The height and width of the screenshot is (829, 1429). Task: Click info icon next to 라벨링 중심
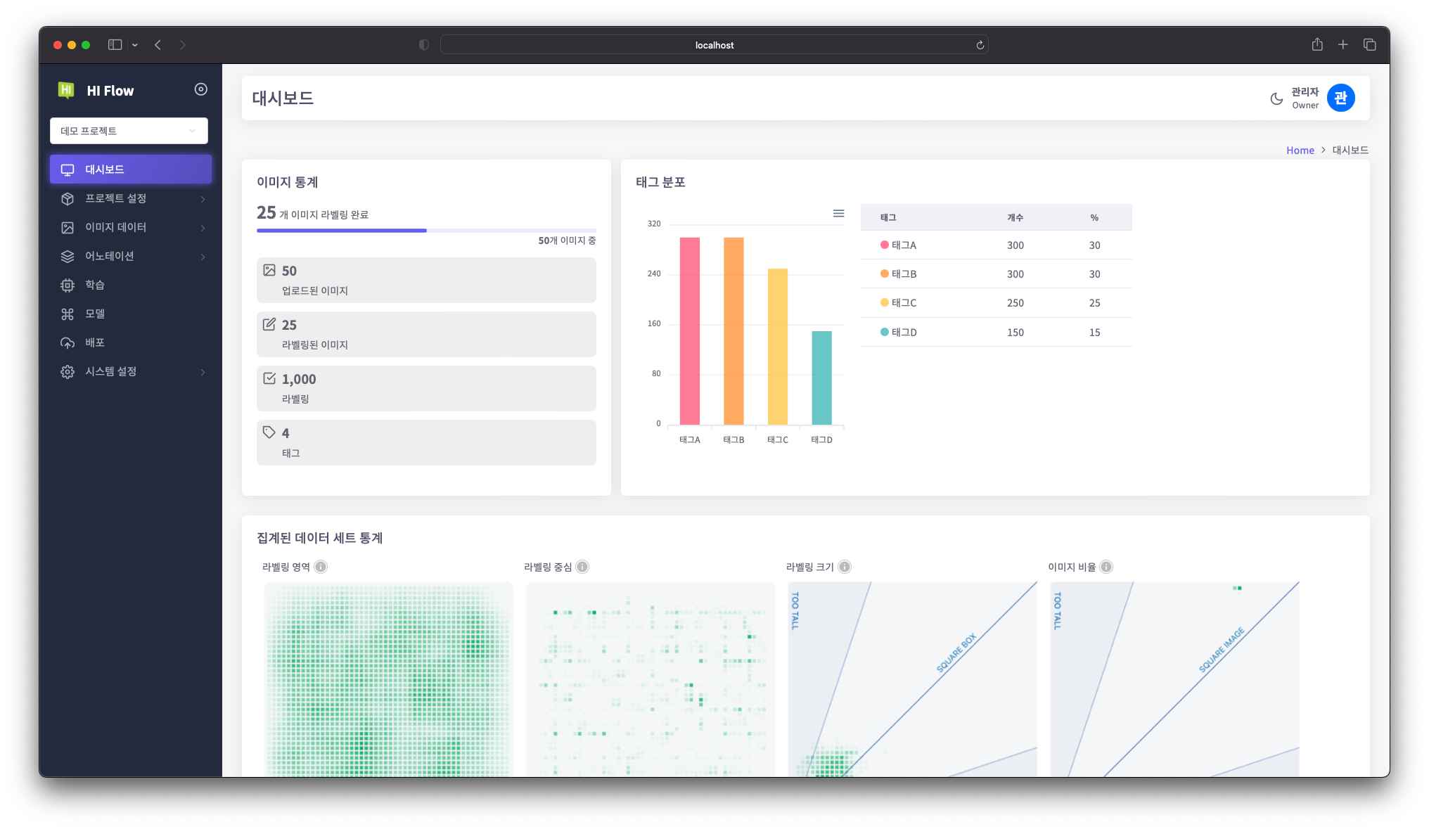582,567
